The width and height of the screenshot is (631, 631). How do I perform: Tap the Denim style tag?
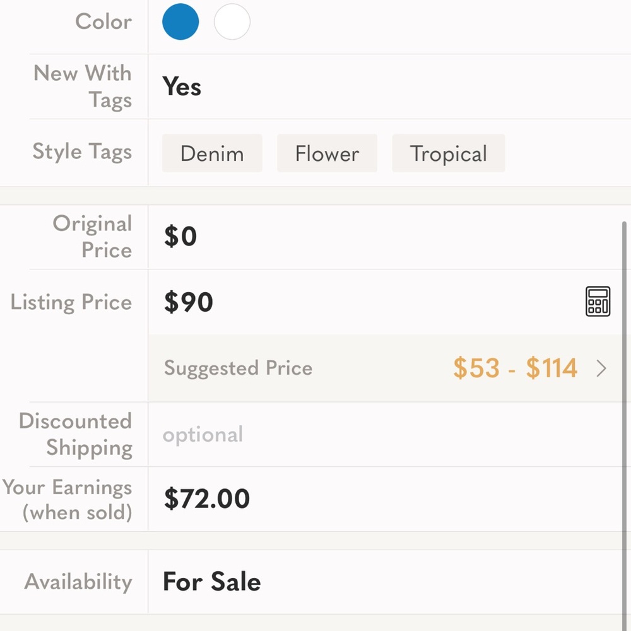click(x=212, y=153)
